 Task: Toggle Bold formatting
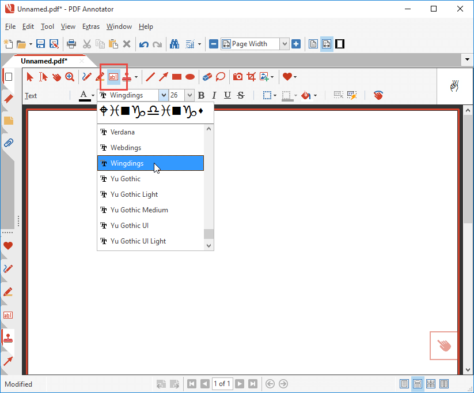tap(201, 95)
